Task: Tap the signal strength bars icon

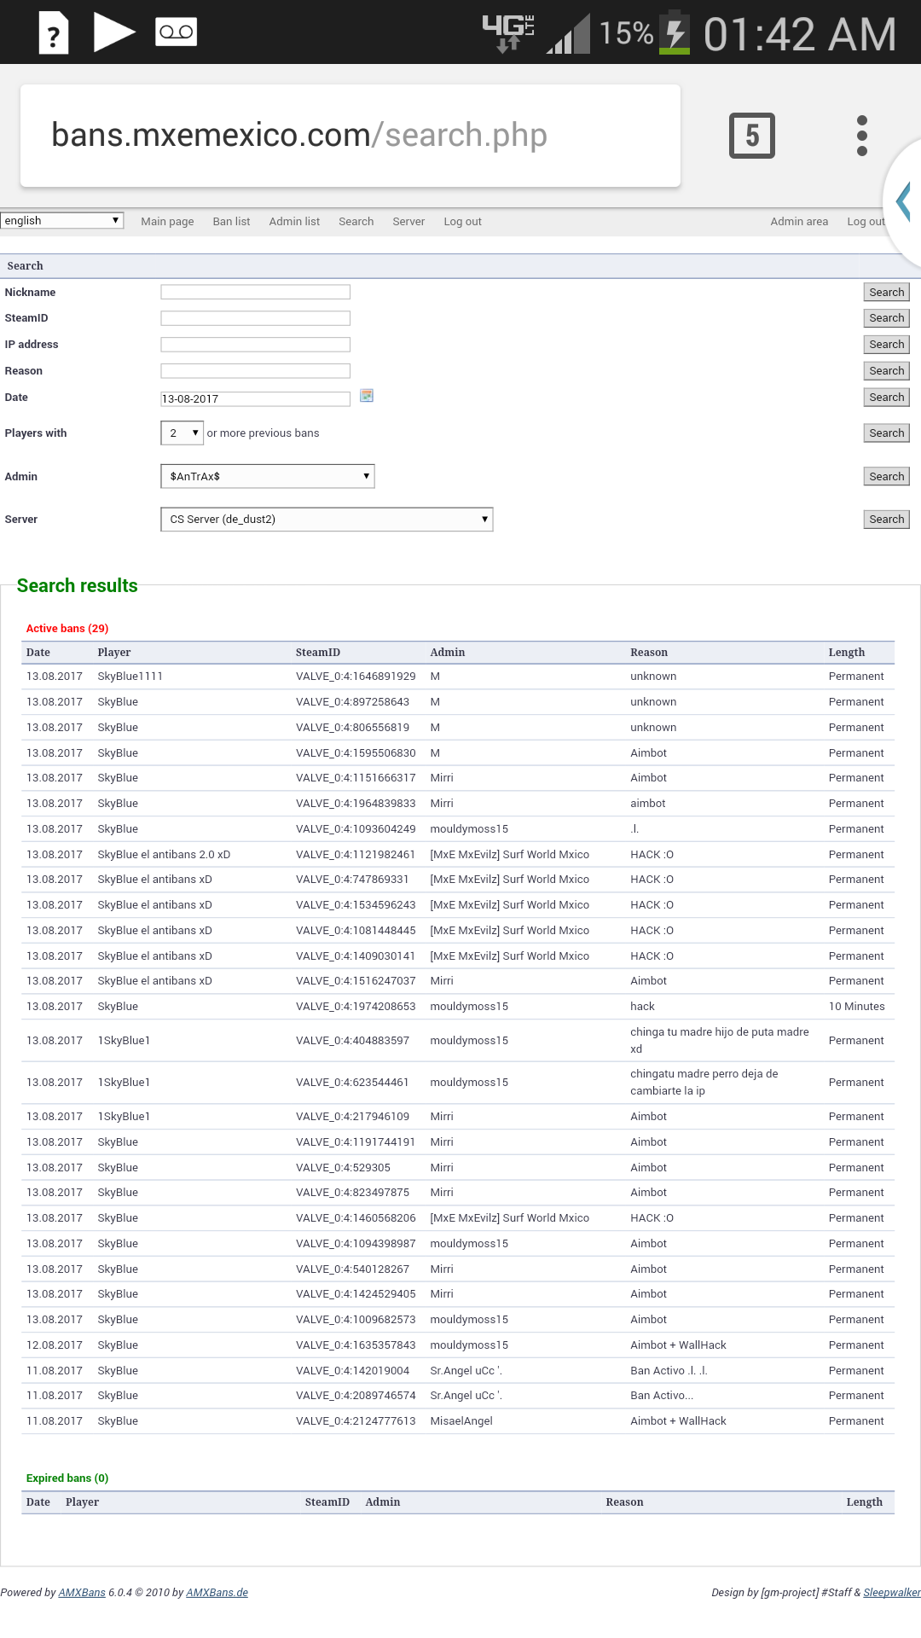Action: pos(568,34)
